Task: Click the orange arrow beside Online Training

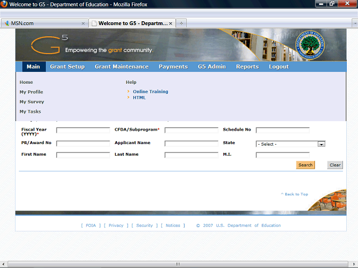Action: (x=128, y=92)
